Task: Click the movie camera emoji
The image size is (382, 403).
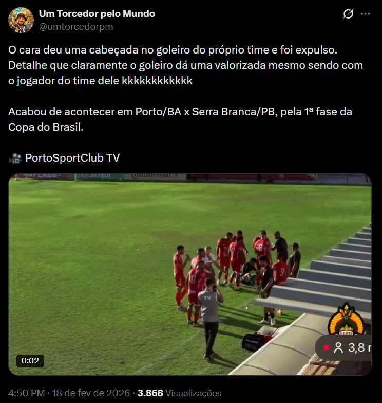Action: tap(15, 158)
